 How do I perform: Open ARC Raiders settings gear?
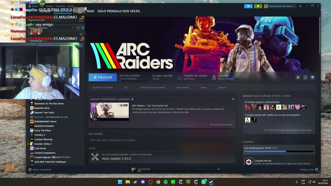(298, 77)
